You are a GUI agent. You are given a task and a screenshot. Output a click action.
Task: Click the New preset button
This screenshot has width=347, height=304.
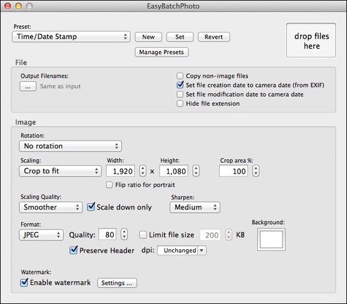coord(148,37)
